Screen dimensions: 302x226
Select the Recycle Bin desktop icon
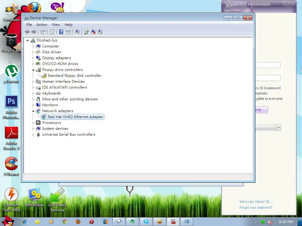[x=11, y=43]
